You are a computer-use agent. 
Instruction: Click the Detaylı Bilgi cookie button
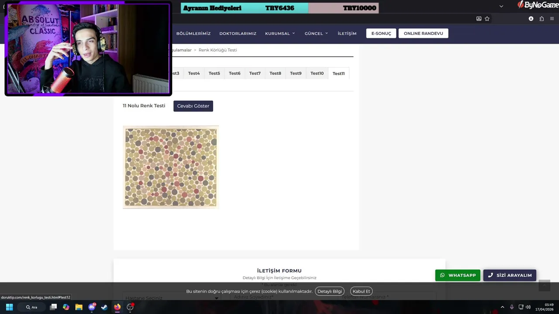pos(330,291)
